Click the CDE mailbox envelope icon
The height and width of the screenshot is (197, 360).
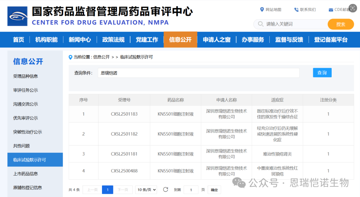pos(331,10)
